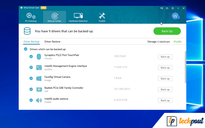Click the W user avatar icon
The height and width of the screenshot is (128, 205).
175,16
